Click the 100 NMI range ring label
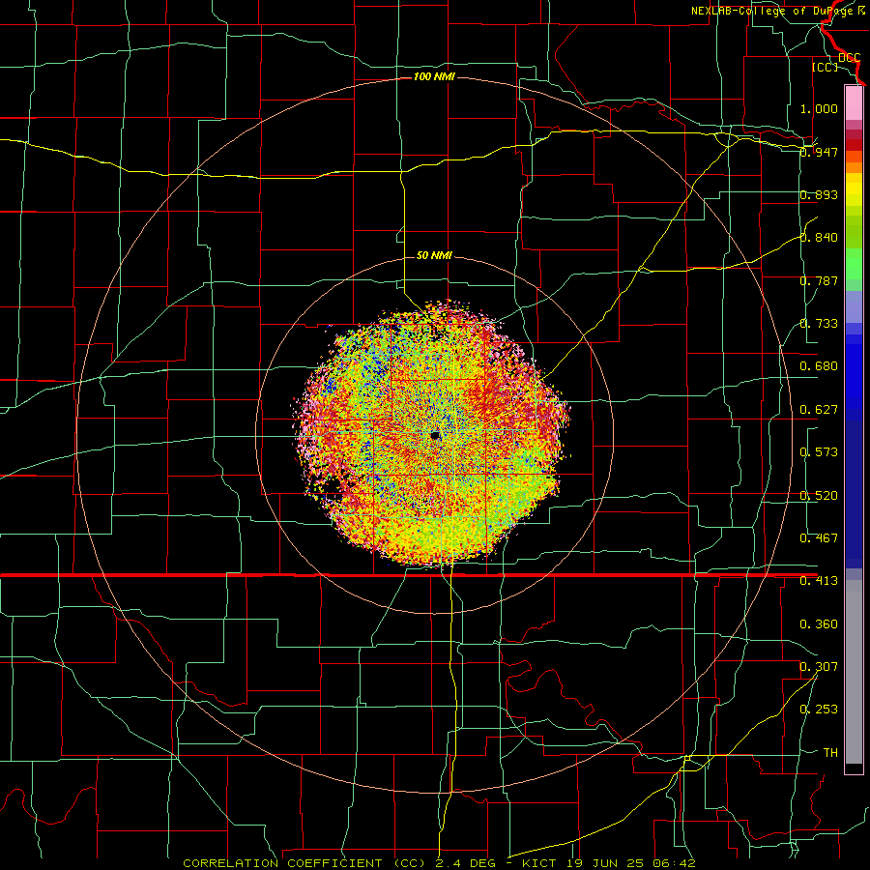The height and width of the screenshot is (870, 870). point(434,76)
